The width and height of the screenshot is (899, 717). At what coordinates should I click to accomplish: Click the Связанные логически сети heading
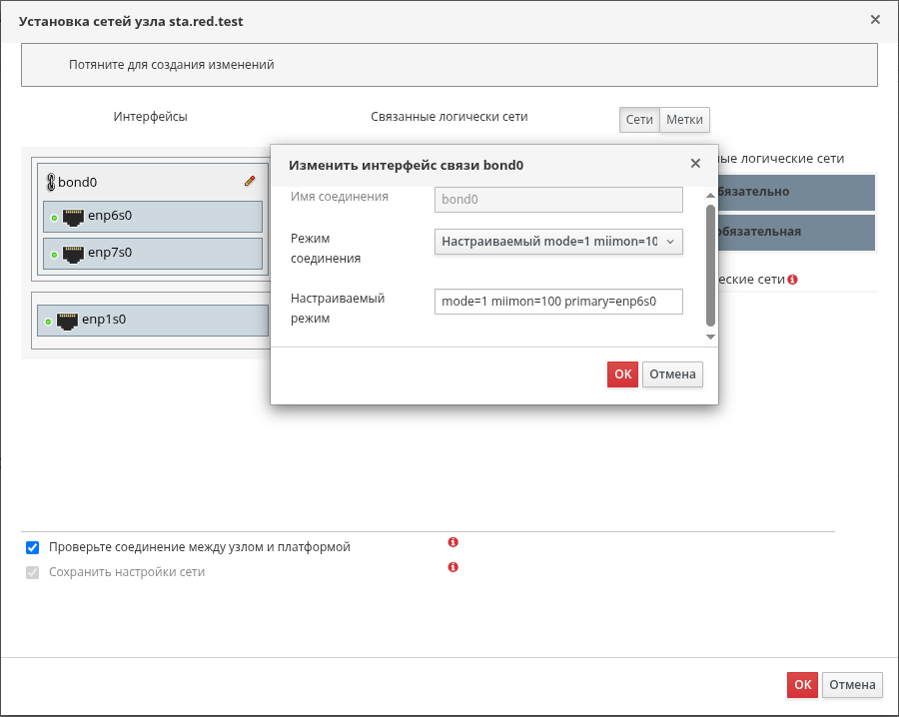pos(449,117)
